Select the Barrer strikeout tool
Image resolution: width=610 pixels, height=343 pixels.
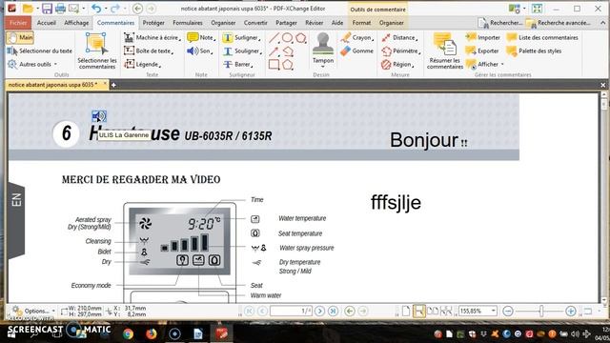(x=237, y=64)
